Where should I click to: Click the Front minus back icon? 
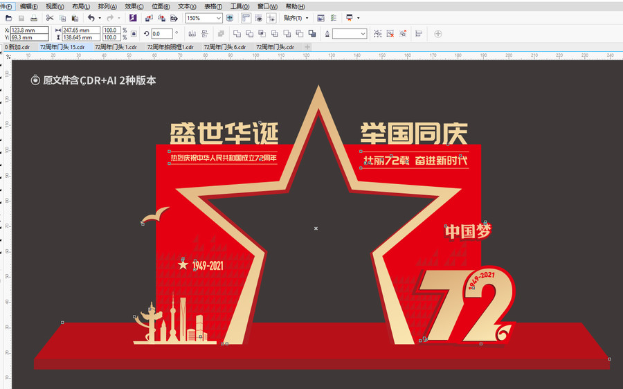pos(287,34)
